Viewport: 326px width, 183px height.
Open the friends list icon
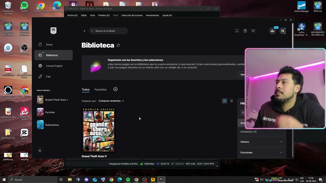click(x=273, y=31)
